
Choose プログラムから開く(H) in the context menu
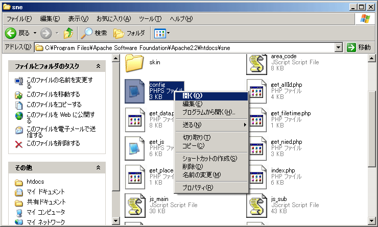tap(211, 112)
